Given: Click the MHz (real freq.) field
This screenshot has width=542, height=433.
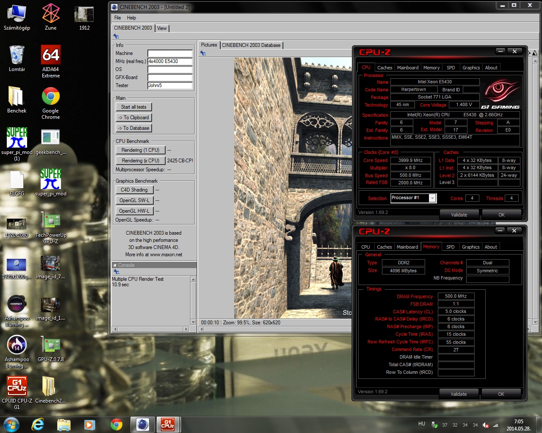Looking at the screenshot, I should tap(170, 61).
